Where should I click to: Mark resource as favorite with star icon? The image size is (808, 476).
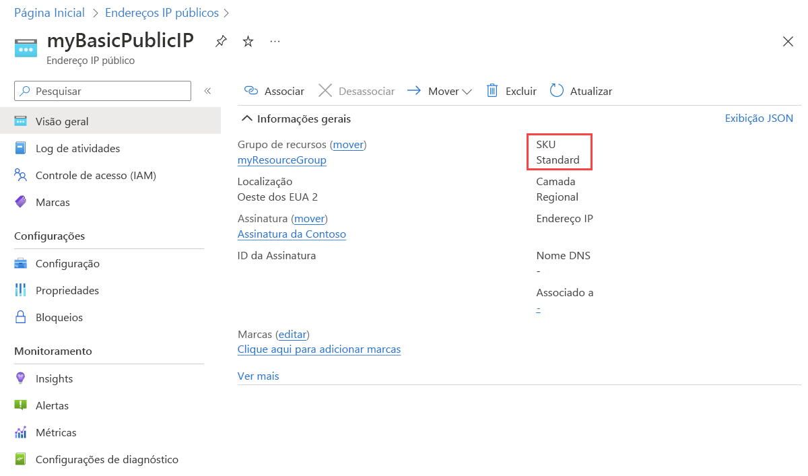[x=248, y=42]
